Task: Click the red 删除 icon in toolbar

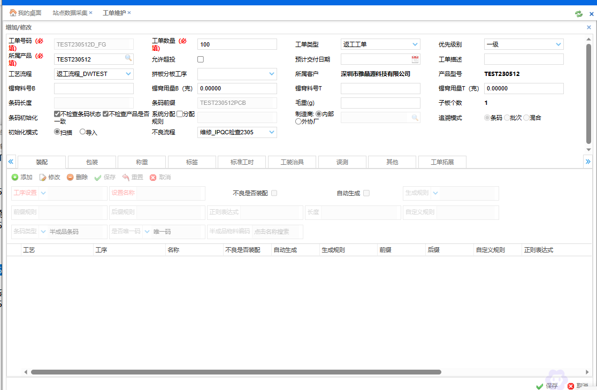Action: (70, 178)
